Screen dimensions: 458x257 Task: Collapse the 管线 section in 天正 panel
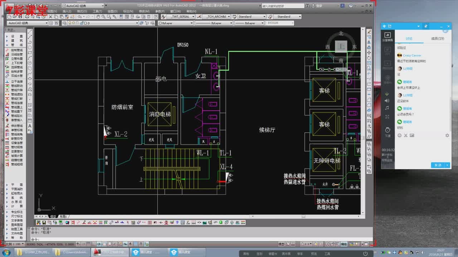click(x=14, y=45)
